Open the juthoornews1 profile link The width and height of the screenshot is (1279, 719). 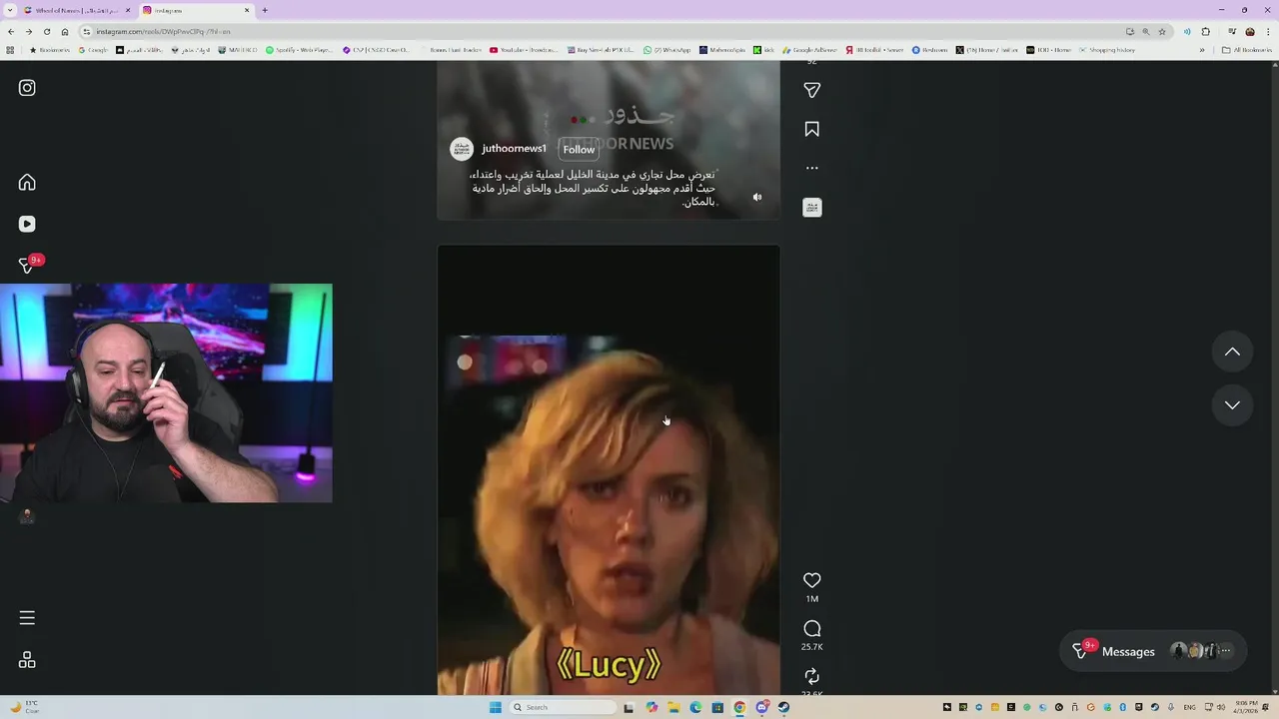click(x=514, y=149)
